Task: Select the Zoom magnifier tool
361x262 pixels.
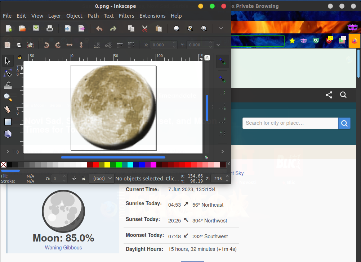Action: pos(8,97)
